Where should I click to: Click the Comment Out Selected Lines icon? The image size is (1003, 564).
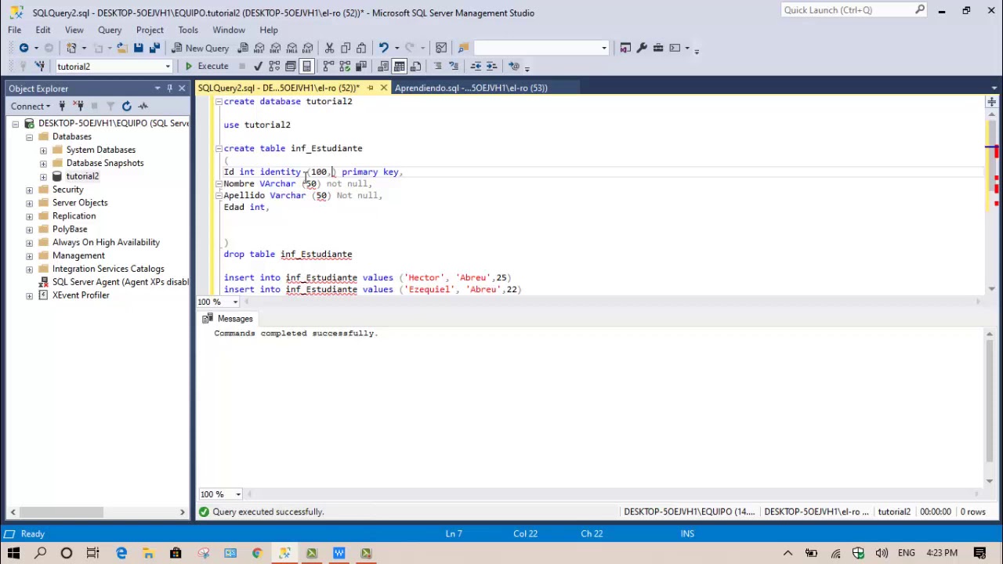437,66
